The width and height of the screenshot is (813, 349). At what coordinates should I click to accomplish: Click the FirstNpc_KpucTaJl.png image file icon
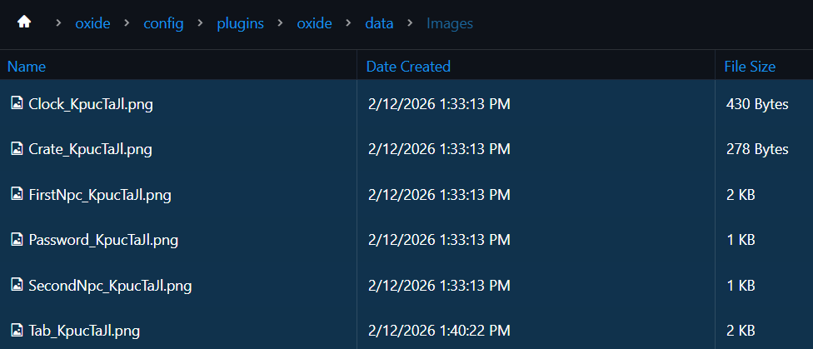pos(17,194)
